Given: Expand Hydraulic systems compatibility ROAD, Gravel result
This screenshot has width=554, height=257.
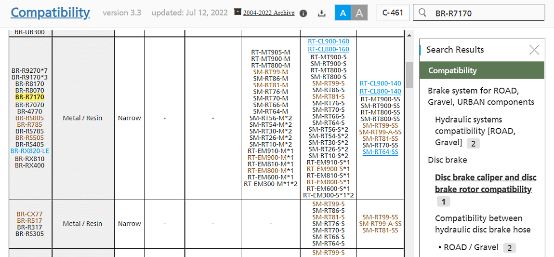Looking at the screenshot, I should pyautogui.click(x=468, y=131).
